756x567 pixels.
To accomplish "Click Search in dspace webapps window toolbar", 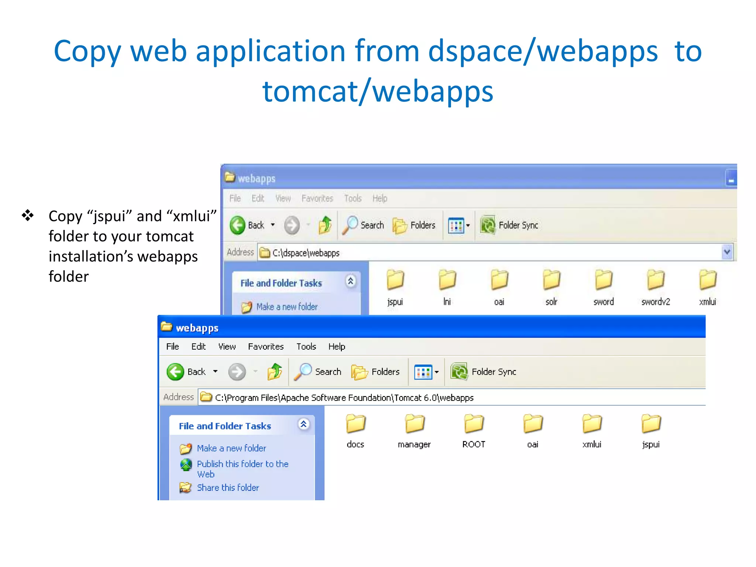I will click(x=363, y=225).
